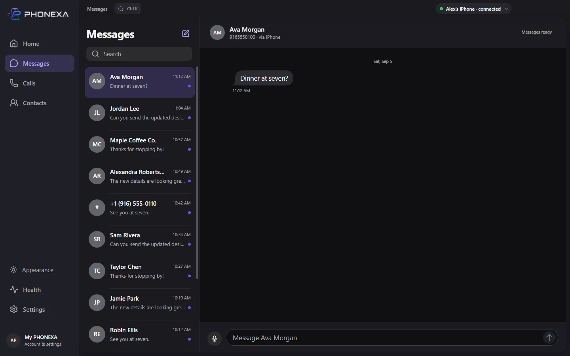Screen dimensions: 570x356
Task: Open My PHONEXA account & settings
Action: click(40, 340)
